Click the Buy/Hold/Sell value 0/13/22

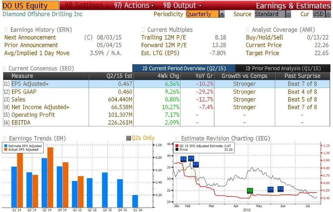point(318,38)
